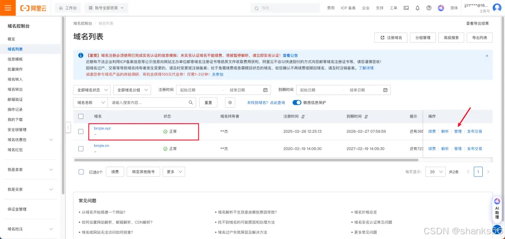Screen dimensions: 505x239
Task: Click the 工作台 home icon button
Action: point(68,8)
